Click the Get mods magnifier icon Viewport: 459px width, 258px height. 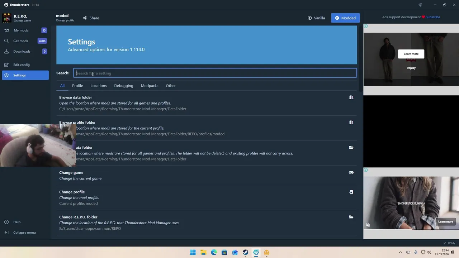pos(6,41)
